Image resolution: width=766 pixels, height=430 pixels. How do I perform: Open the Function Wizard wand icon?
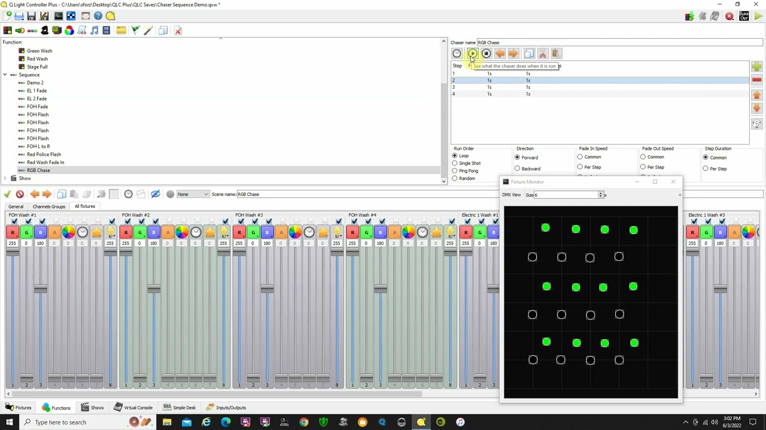pos(148,30)
